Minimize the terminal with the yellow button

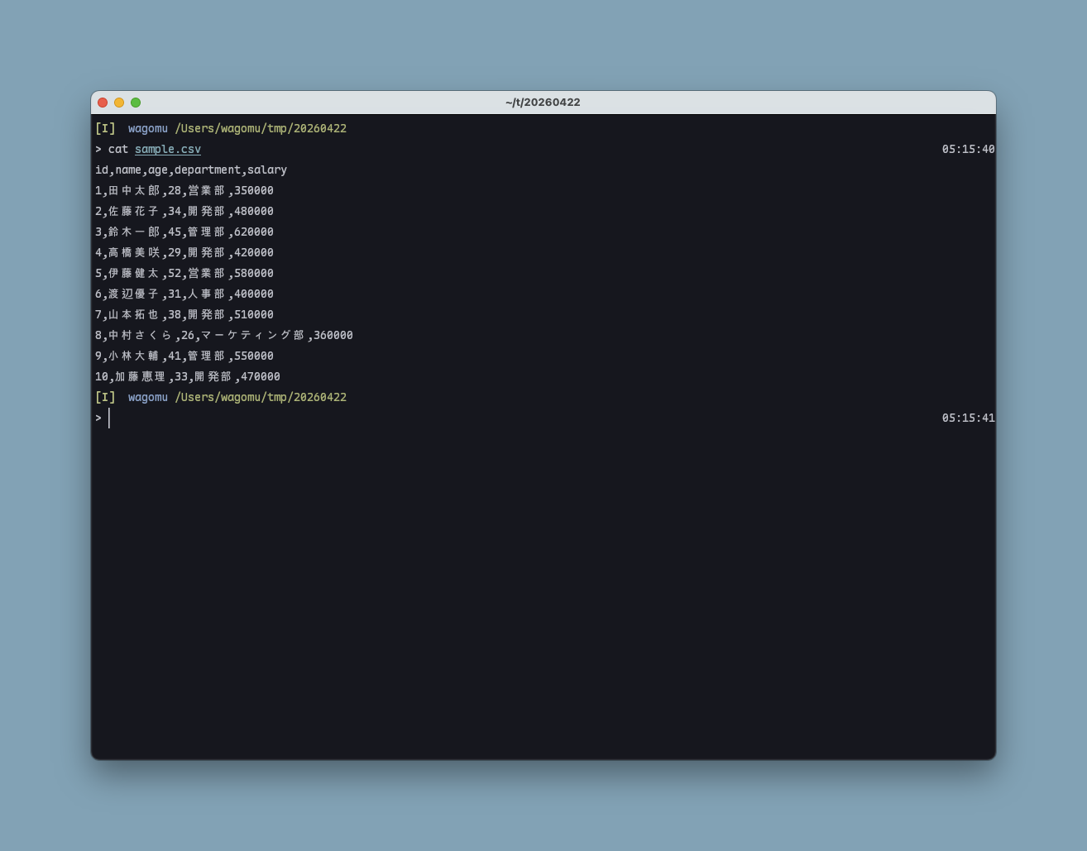click(119, 103)
